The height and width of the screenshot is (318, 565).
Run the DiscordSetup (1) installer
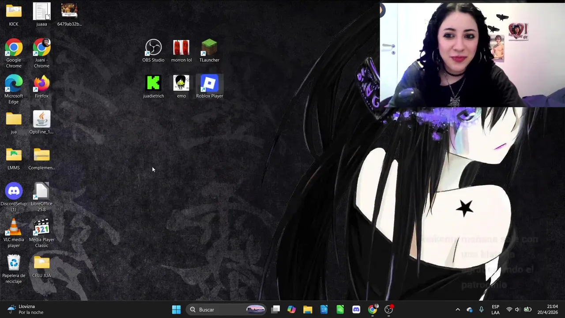[x=14, y=197]
